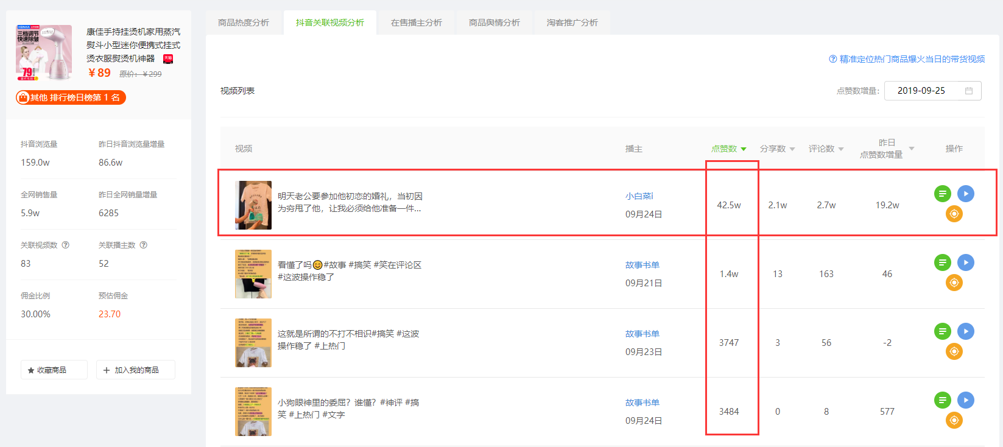
Task: Click orange monitor icon in fourth video row
Action: 954,420
